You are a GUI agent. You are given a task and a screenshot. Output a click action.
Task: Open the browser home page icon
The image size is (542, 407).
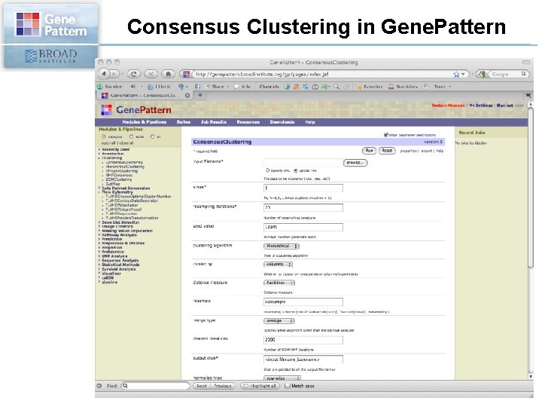(x=168, y=74)
